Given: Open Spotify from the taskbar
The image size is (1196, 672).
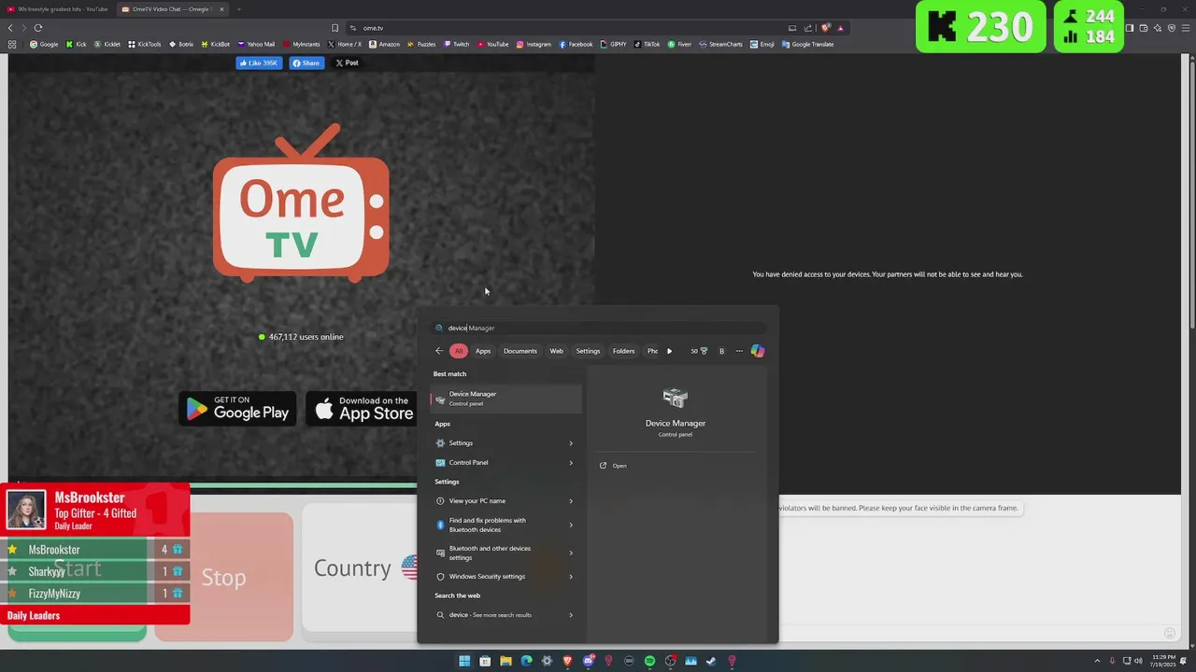Looking at the screenshot, I should [x=649, y=661].
